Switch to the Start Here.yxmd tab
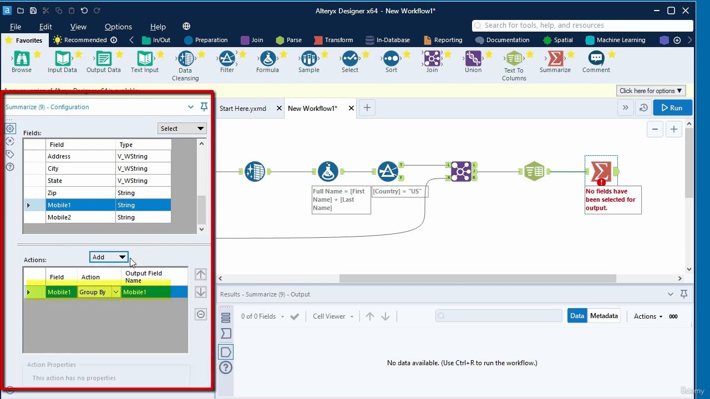Viewport: 710px width, 399px height. click(x=243, y=109)
